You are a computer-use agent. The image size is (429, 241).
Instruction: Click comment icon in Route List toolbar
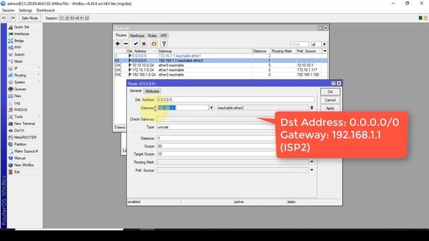[x=154, y=44]
